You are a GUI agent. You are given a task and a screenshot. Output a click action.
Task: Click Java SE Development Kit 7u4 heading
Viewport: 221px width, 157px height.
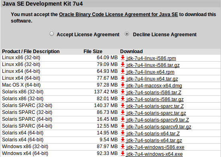point(43,4)
